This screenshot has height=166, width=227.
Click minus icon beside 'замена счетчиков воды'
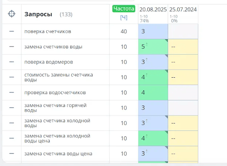12,47
